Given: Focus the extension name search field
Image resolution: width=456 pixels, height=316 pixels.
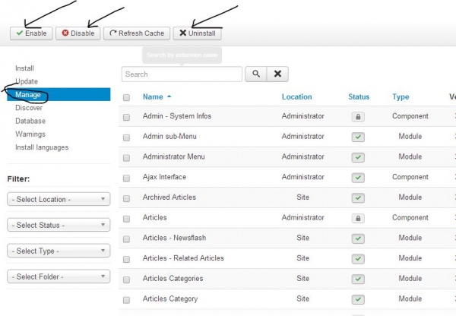Looking at the screenshot, I should (181, 74).
